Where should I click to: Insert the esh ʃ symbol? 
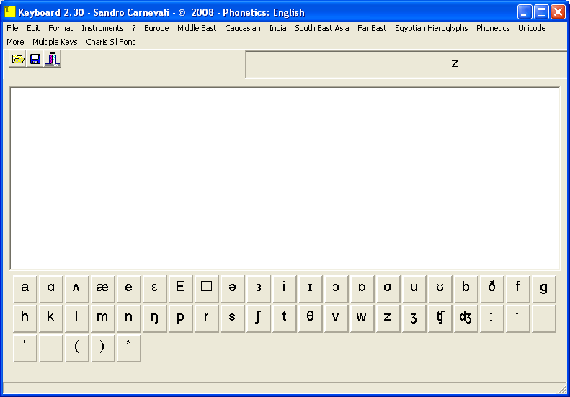(x=258, y=319)
